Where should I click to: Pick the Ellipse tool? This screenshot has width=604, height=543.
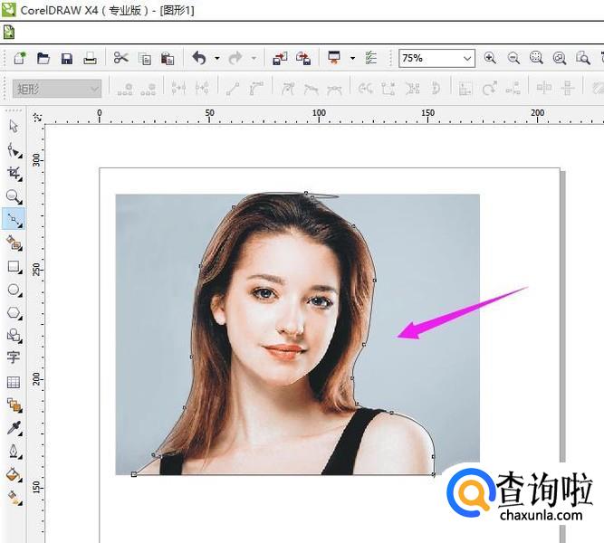[14, 290]
